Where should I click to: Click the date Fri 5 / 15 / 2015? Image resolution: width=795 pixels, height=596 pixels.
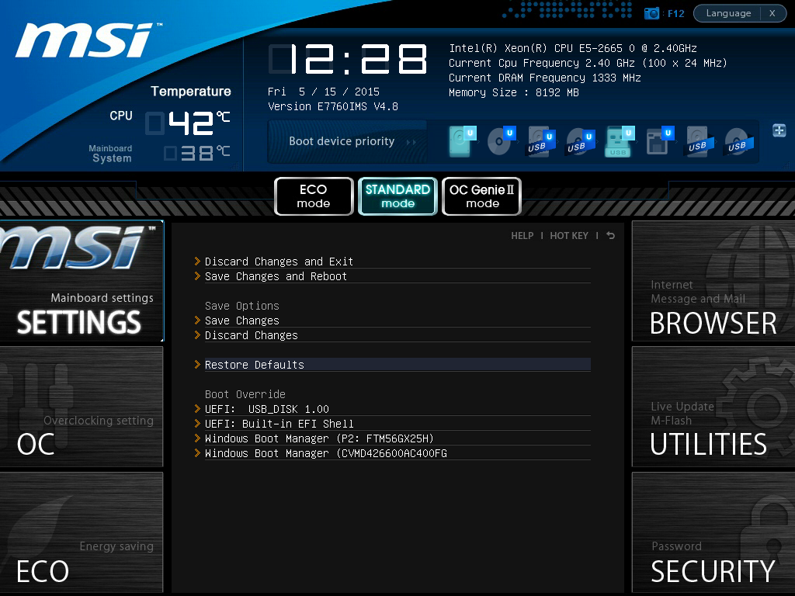click(x=324, y=92)
